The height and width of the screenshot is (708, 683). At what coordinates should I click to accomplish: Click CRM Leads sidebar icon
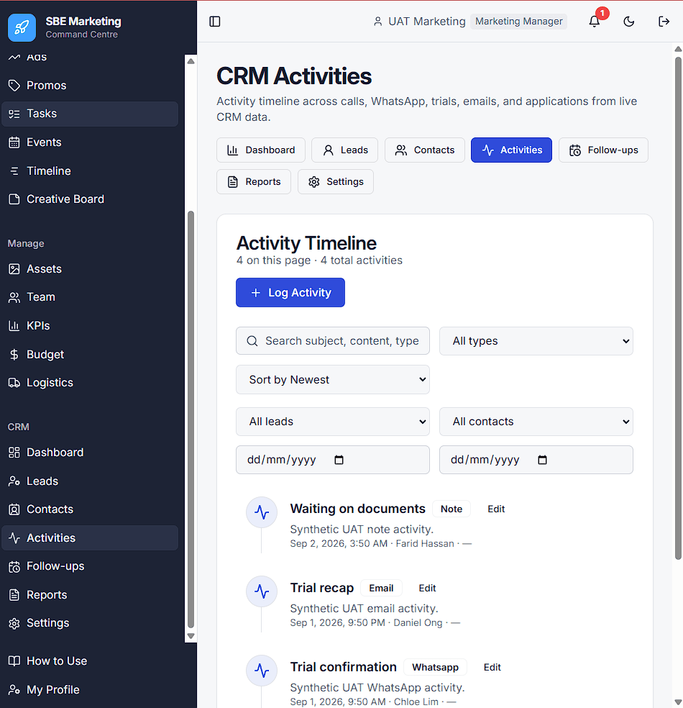14,481
